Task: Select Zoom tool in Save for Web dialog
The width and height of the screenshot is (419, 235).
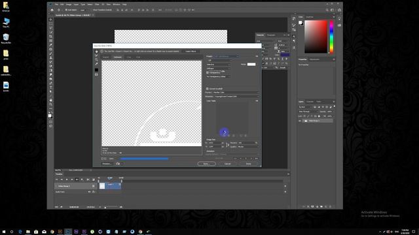Action: click(96, 59)
